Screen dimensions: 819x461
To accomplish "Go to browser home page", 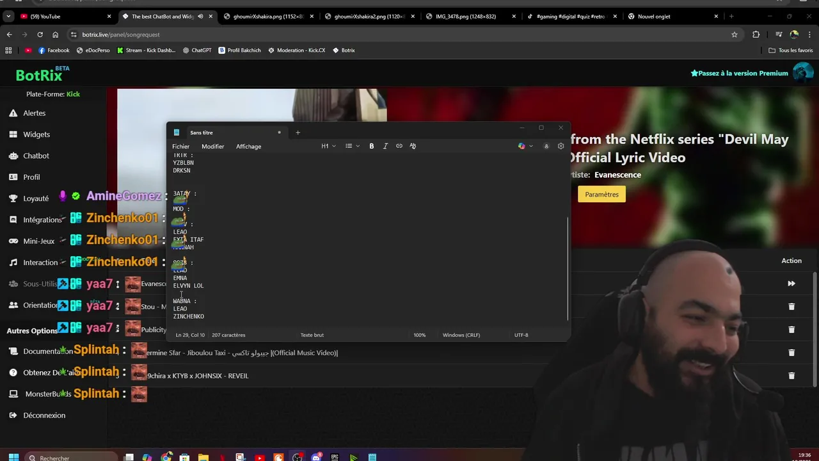I will 55,35.
